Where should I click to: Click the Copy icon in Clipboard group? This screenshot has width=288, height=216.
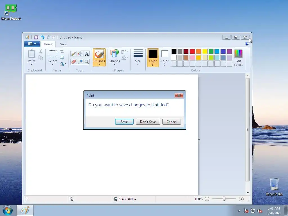pos(40,58)
